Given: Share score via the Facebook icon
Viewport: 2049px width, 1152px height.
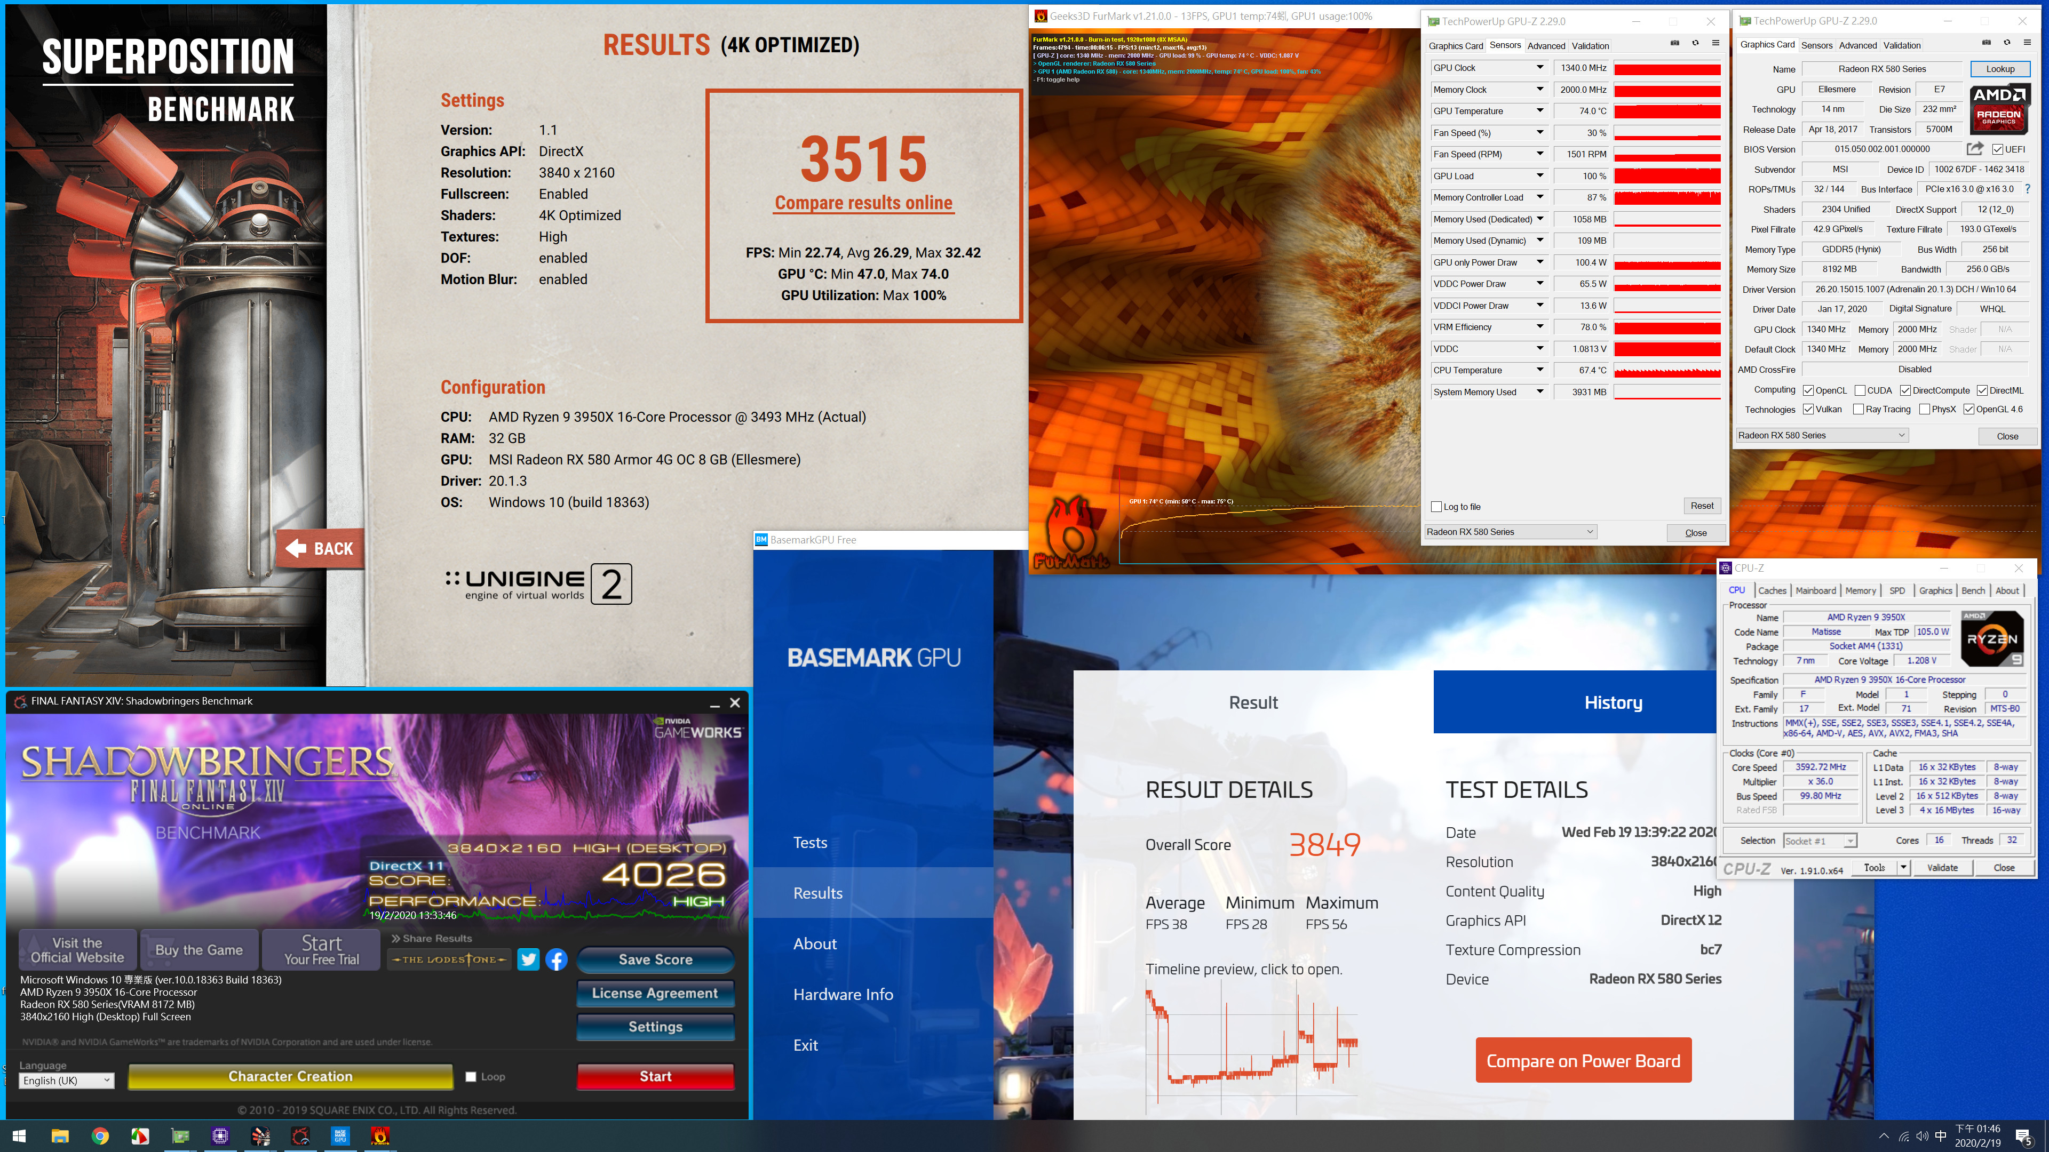Looking at the screenshot, I should click(x=556, y=959).
